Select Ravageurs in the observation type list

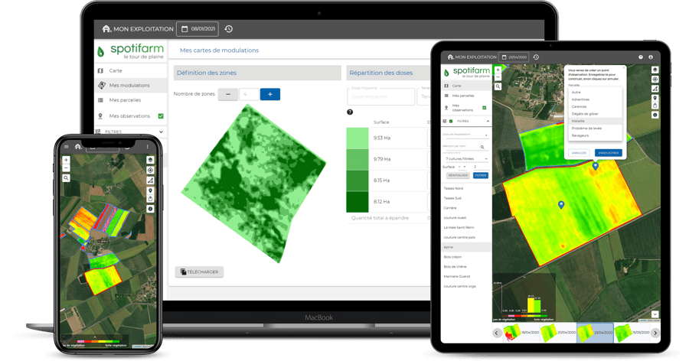click(595, 135)
